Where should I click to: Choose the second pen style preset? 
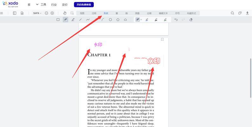point(147,20)
